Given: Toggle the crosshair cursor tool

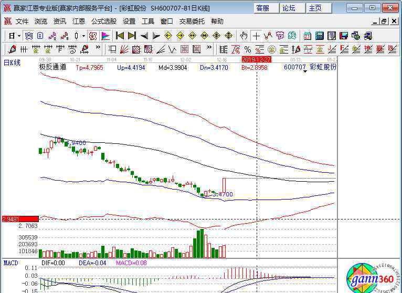Looking at the screenshot, I should tap(256, 36).
